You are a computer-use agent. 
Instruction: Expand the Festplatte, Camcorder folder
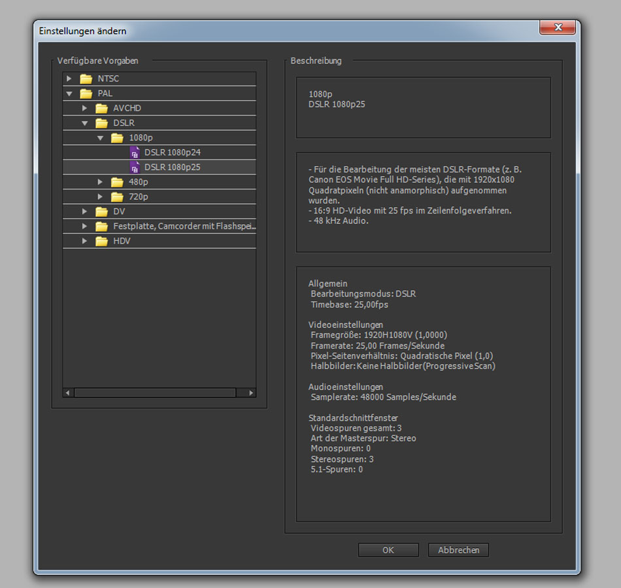pyautogui.click(x=84, y=226)
